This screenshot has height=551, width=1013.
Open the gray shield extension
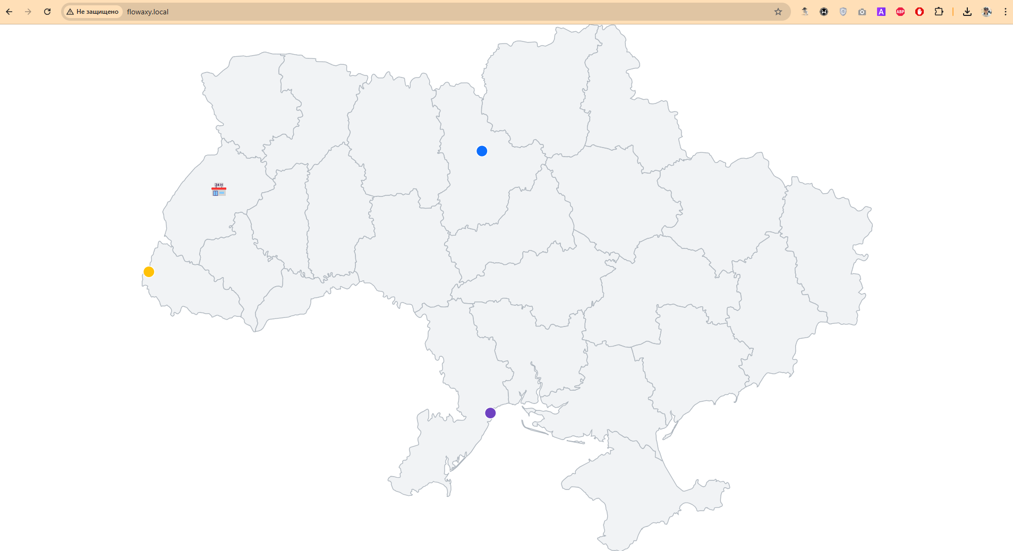(x=843, y=12)
